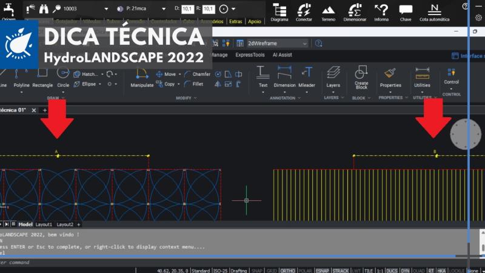Open the 2dWireframe visual style dropdown
The image size is (485, 273).
click(277, 43)
